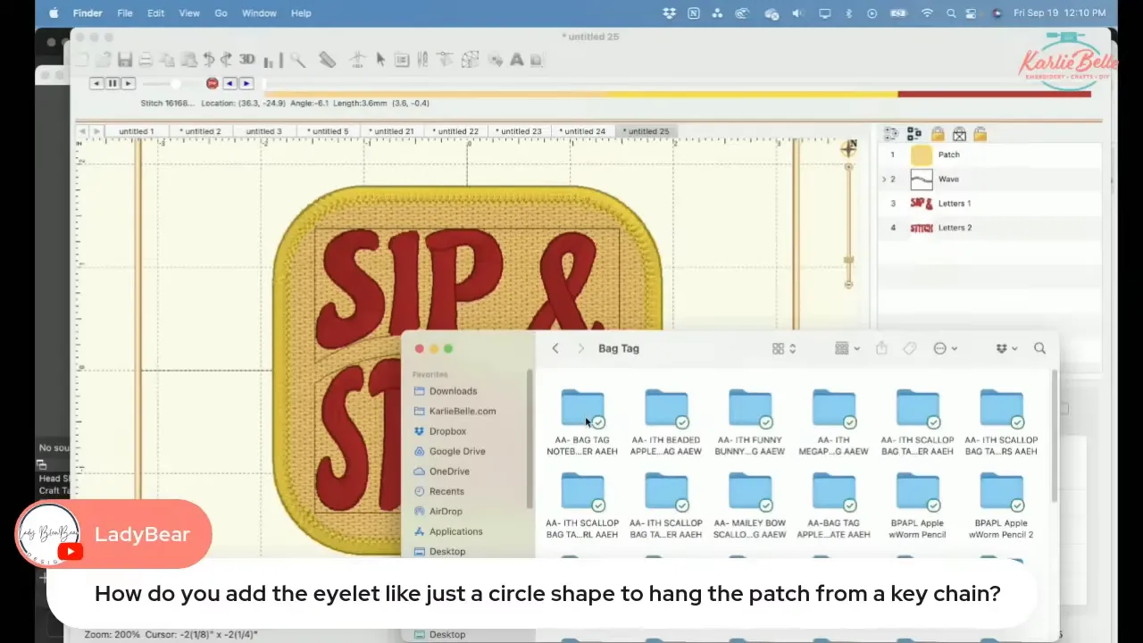Jump to previous color with blue left arrow
Image resolution: width=1143 pixels, height=643 pixels.
229,83
